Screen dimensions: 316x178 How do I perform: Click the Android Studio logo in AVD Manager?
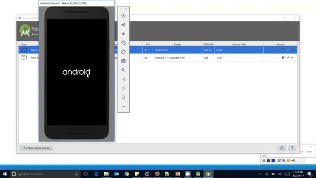pos(25,30)
